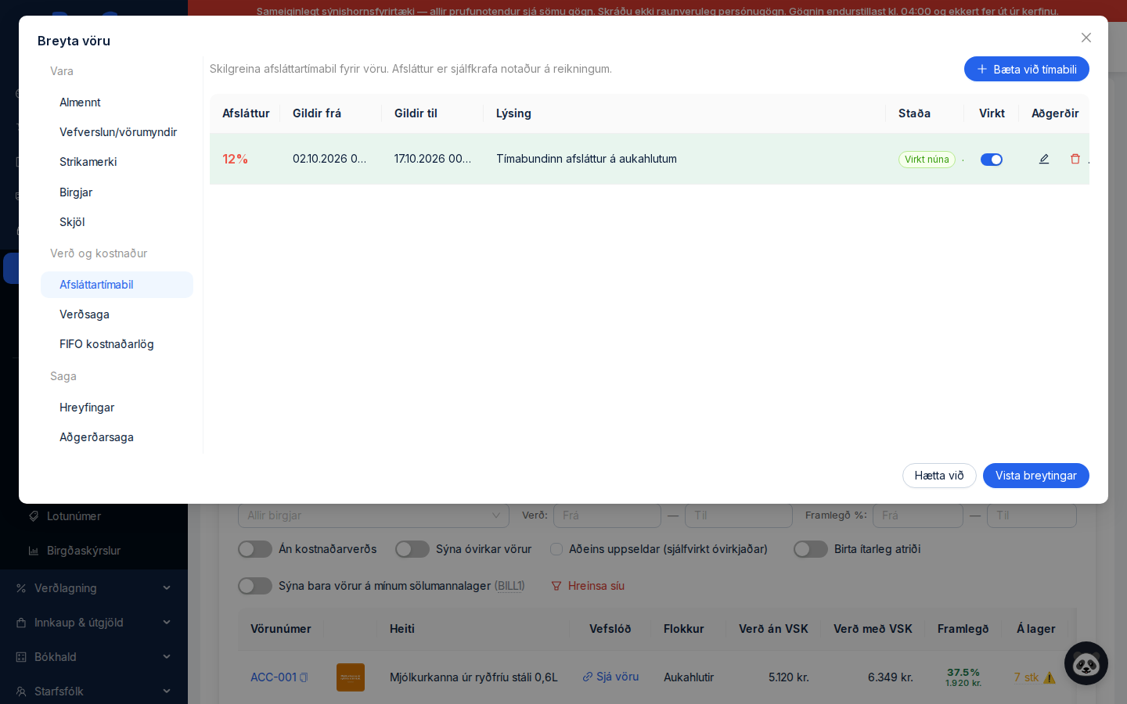Click the Framlegð % Til input field
1127x704 pixels.
tap(1032, 515)
